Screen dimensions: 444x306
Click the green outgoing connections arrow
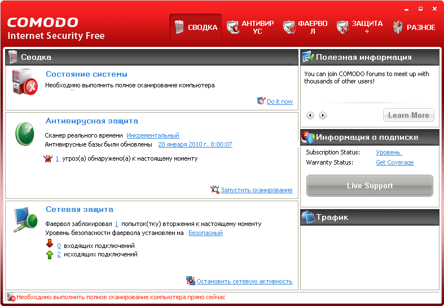(50, 255)
